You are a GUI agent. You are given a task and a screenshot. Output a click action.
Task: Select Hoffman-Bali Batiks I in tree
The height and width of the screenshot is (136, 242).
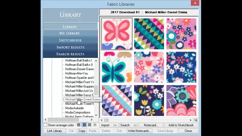pos(79,60)
